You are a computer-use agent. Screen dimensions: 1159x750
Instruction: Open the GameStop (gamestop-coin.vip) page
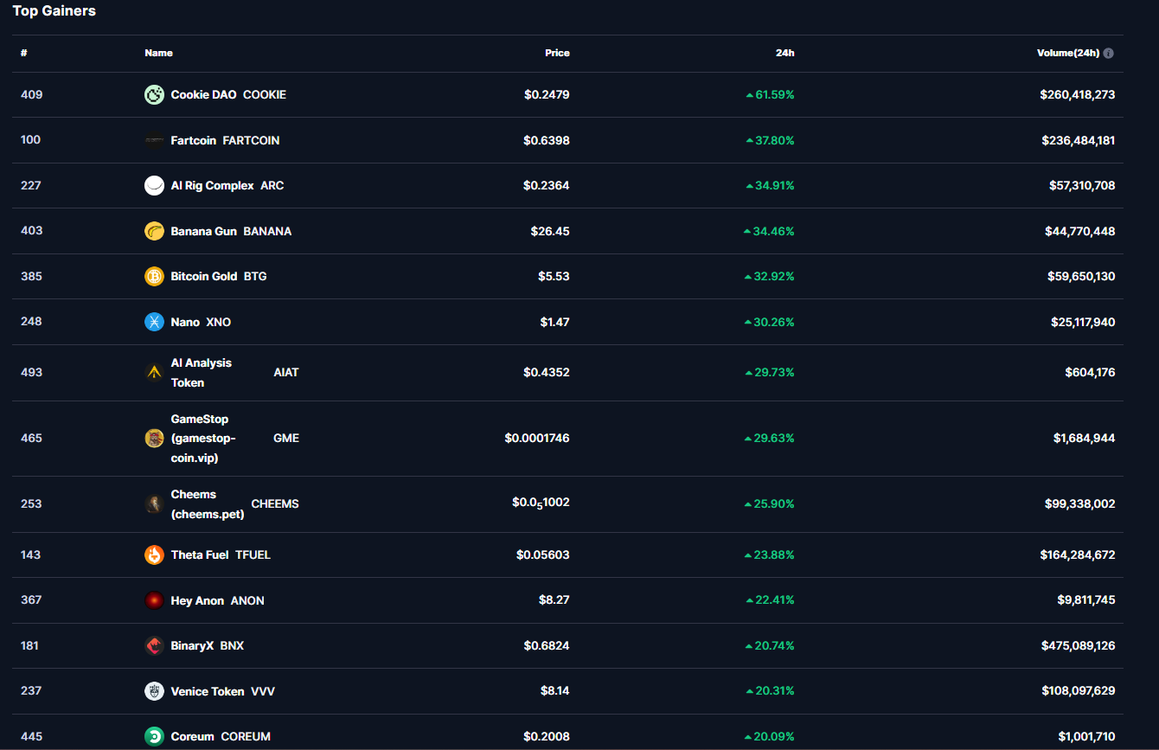point(203,439)
